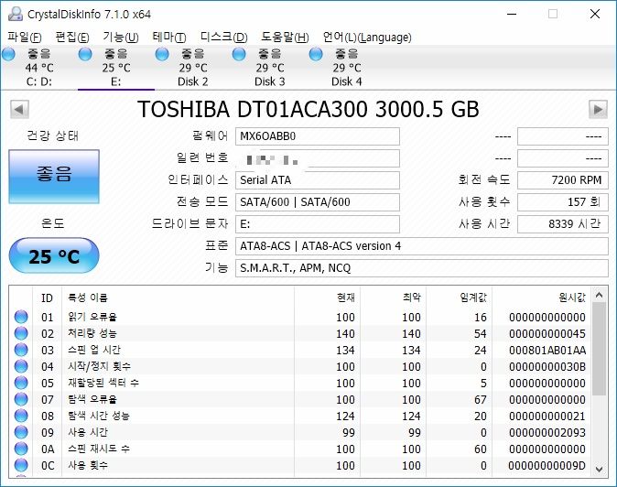Image resolution: width=617 pixels, height=487 pixels.
Task: Click the transfer mode field SATA/600
Action: (318, 202)
